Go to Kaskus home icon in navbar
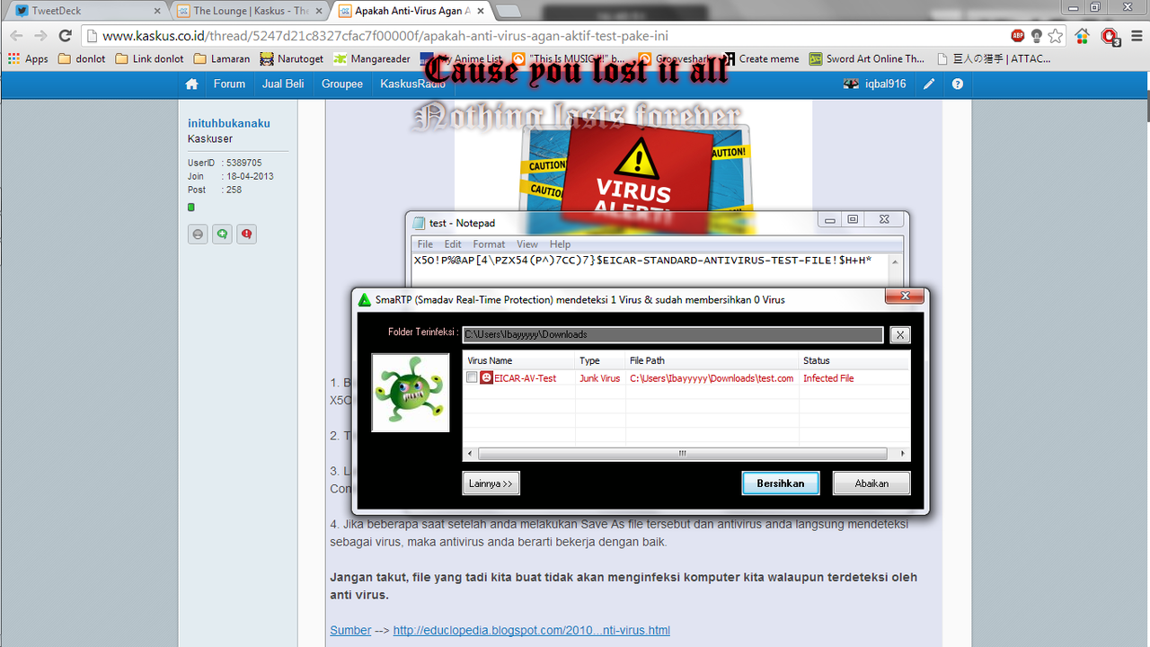This screenshot has height=647, width=1150. coord(191,84)
